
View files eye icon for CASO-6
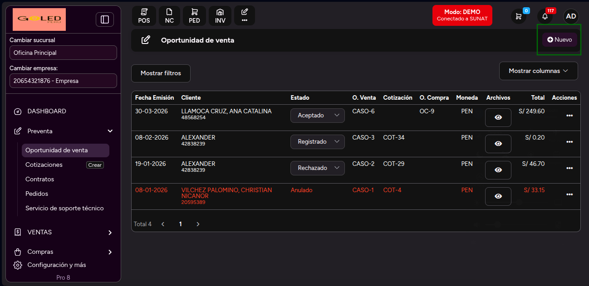coord(498,117)
